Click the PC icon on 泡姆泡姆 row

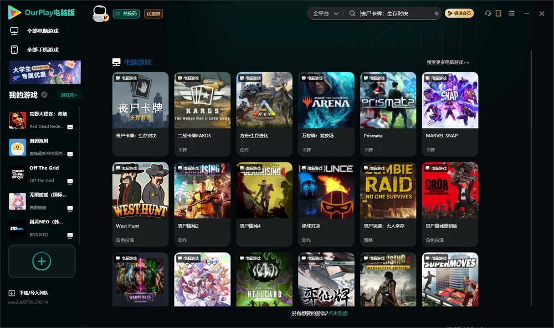(x=70, y=155)
